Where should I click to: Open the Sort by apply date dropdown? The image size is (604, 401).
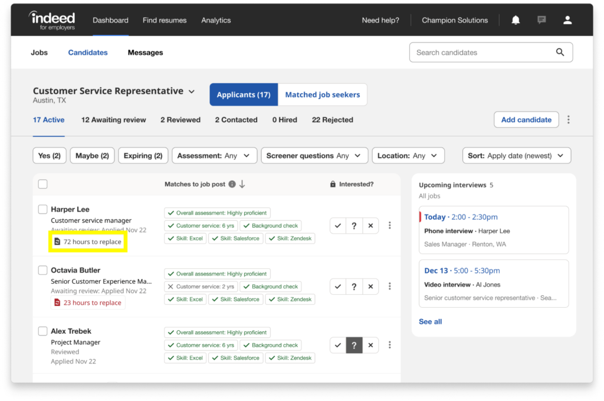pyautogui.click(x=516, y=155)
